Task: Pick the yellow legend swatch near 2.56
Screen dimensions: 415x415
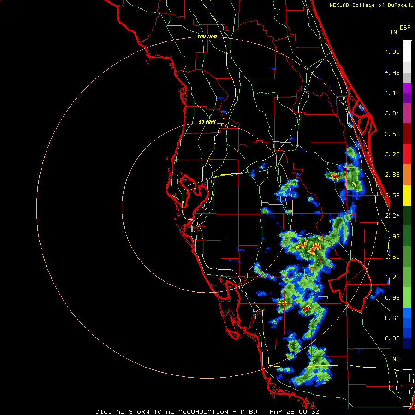Action: pos(407,196)
